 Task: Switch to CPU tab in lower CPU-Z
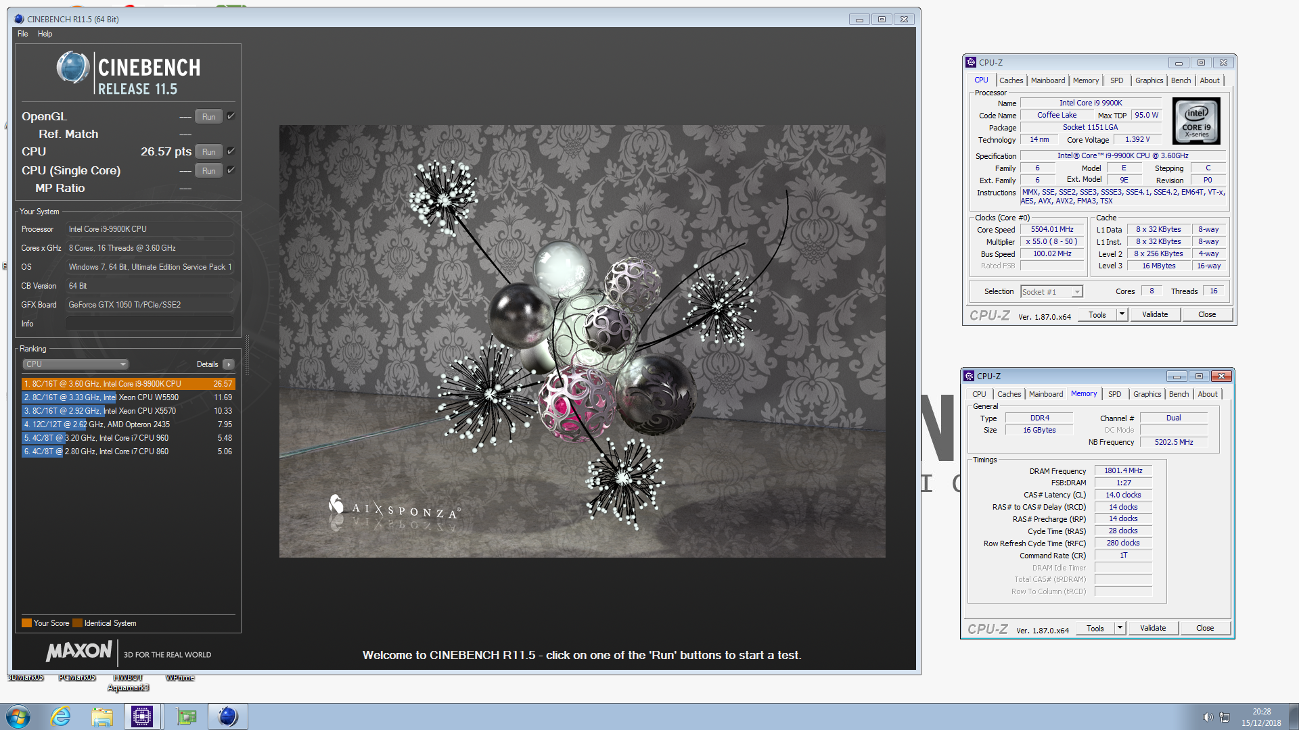point(979,394)
